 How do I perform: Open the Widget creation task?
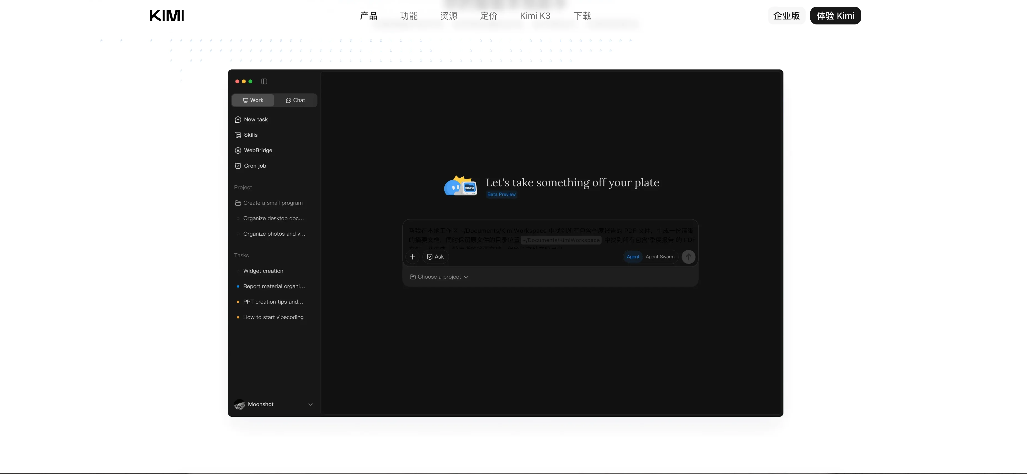pos(263,271)
